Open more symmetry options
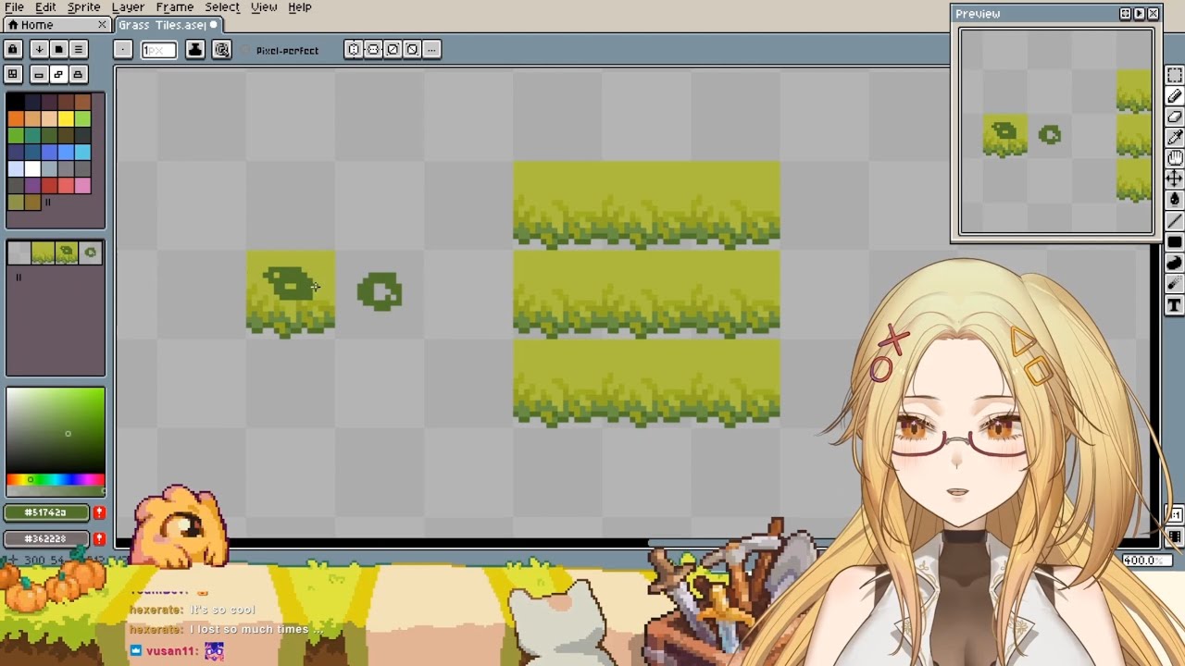 click(431, 49)
